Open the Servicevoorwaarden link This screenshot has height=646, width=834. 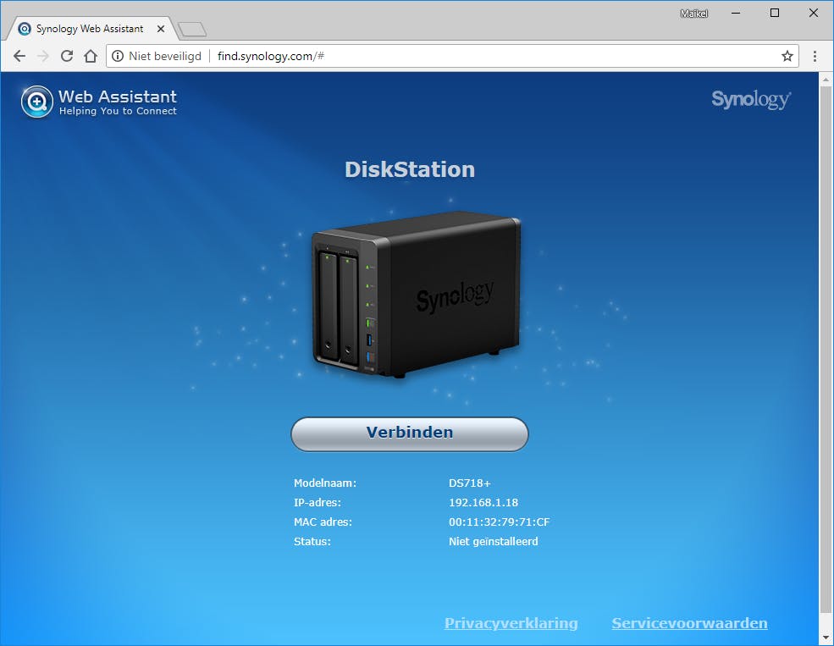tap(689, 623)
